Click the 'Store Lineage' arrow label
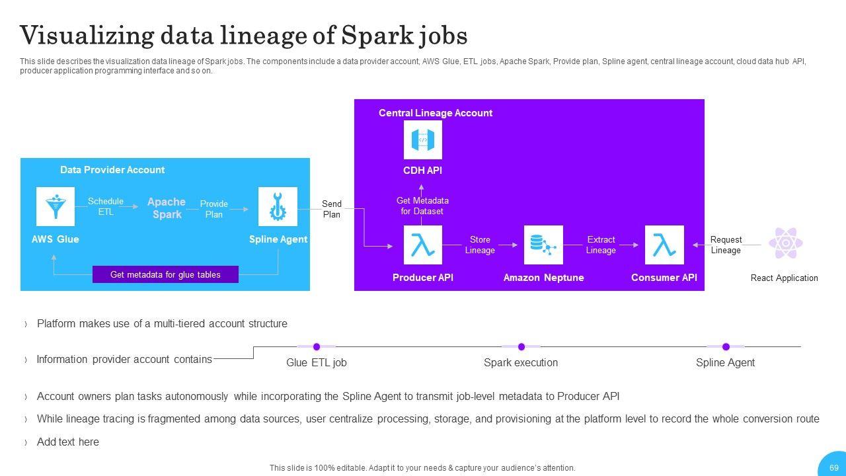This screenshot has height=476, width=846. (x=480, y=245)
